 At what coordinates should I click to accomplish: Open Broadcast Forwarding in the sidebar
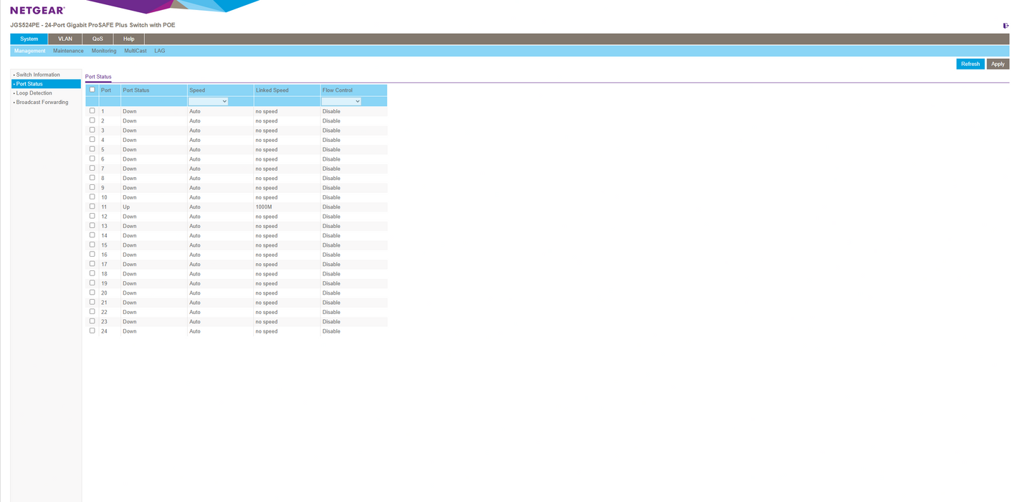tap(42, 103)
